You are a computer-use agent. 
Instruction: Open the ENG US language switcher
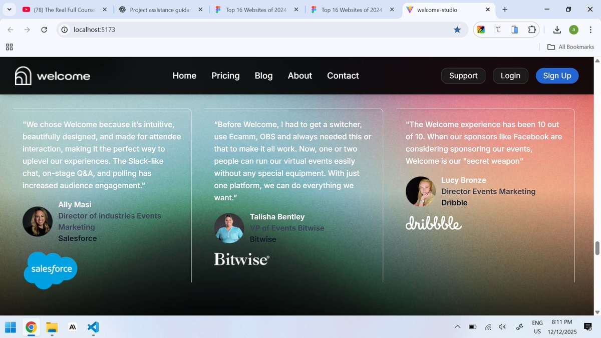(537, 327)
